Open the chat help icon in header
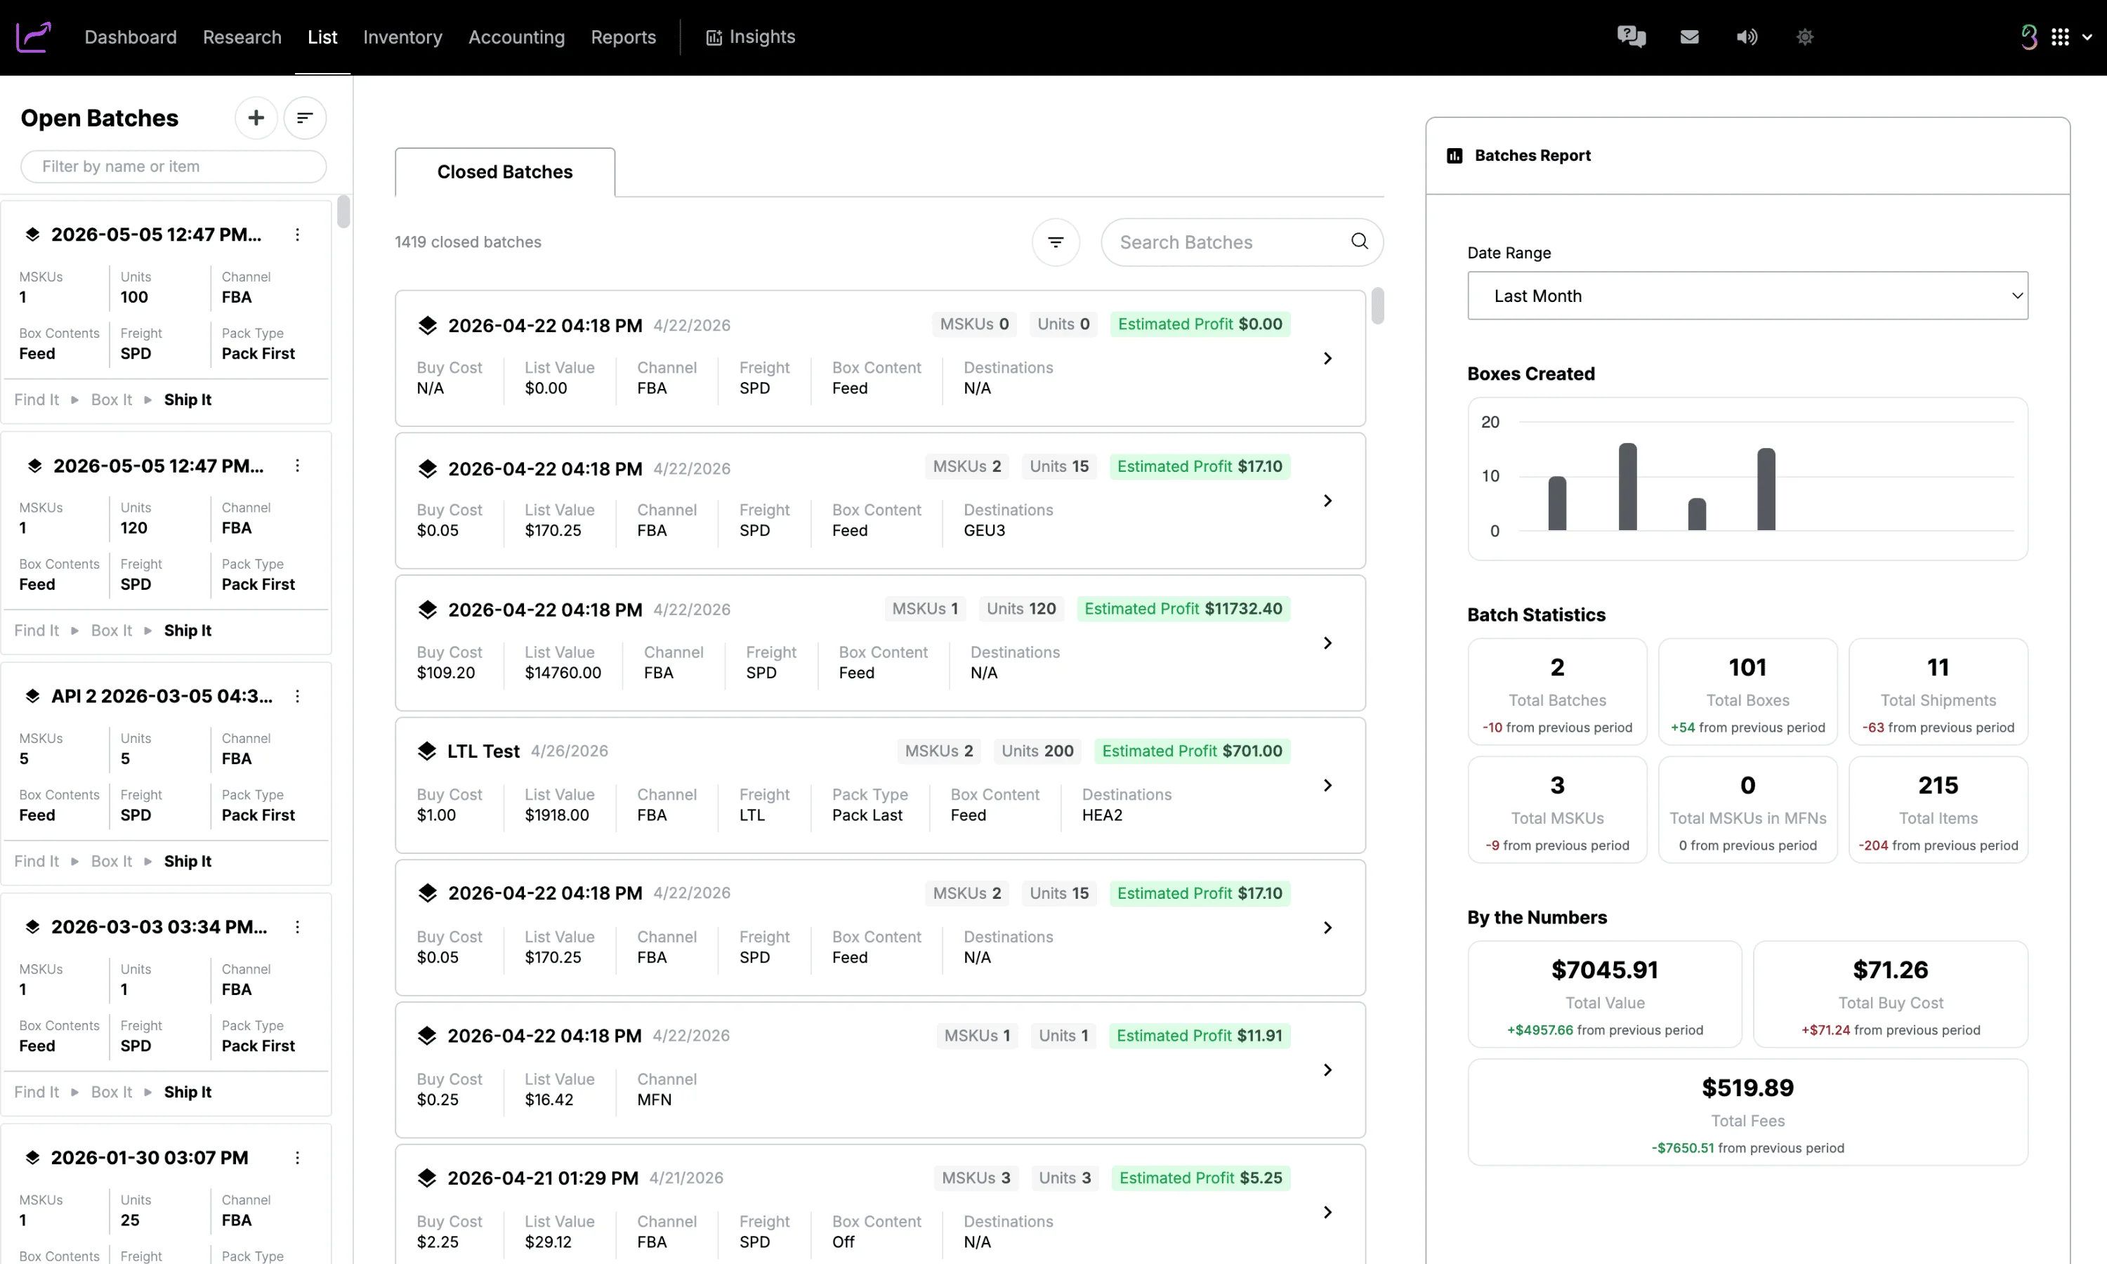Image resolution: width=2107 pixels, height=1264 pixels. pyautogui.click(x=1631, y=37)
